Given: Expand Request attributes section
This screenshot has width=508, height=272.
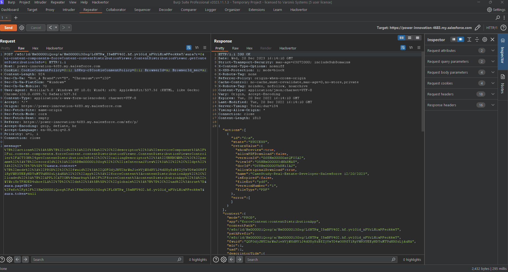Looking at the screenshot, I should (461, 50).
